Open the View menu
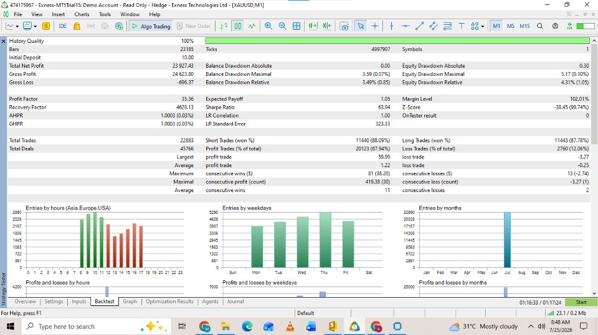The width and height of the screenshot is (598, 335). pyautogui.click(x=37, y=14)
